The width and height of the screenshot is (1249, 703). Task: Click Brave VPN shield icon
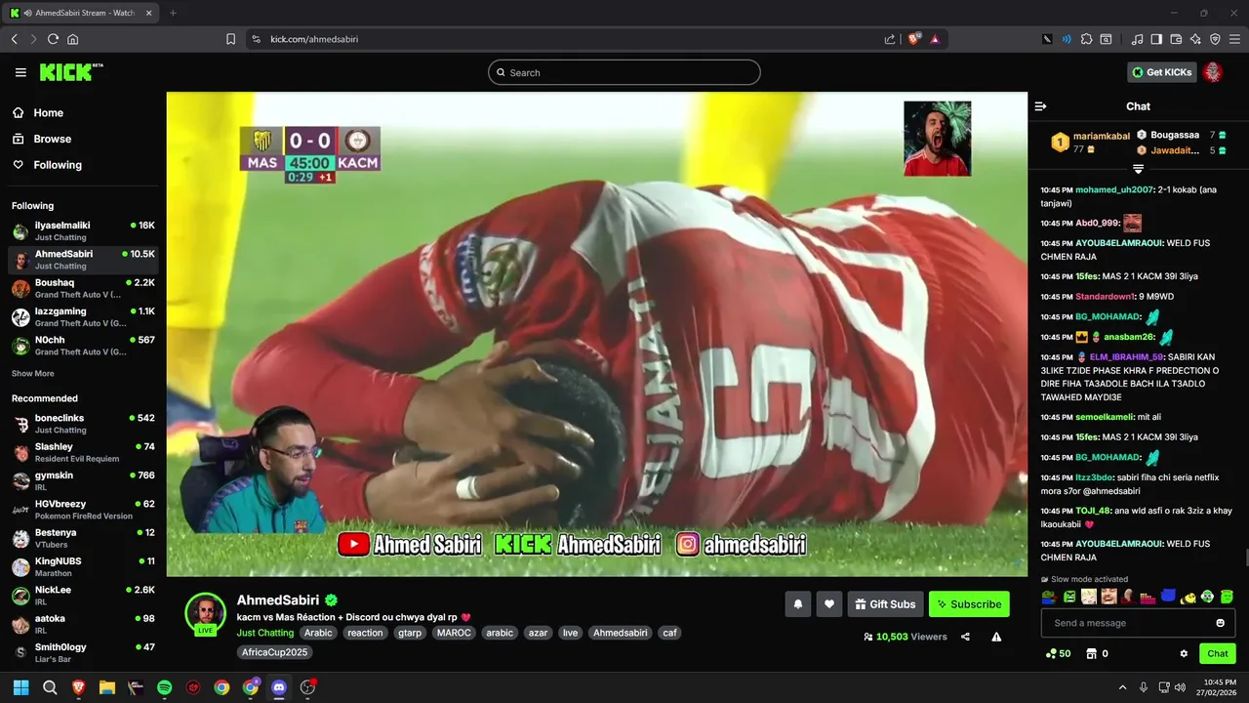(x=1215, y=39)
